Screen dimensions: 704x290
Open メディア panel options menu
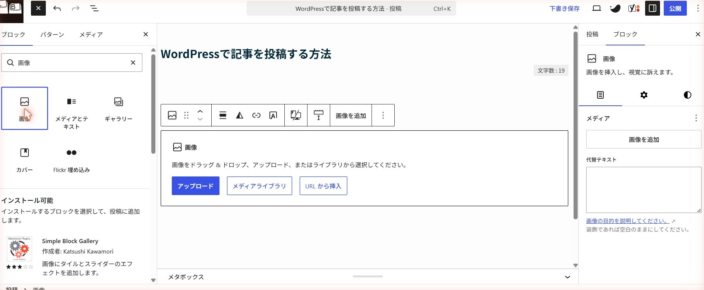pyautogui.click(x=696, y=118)
